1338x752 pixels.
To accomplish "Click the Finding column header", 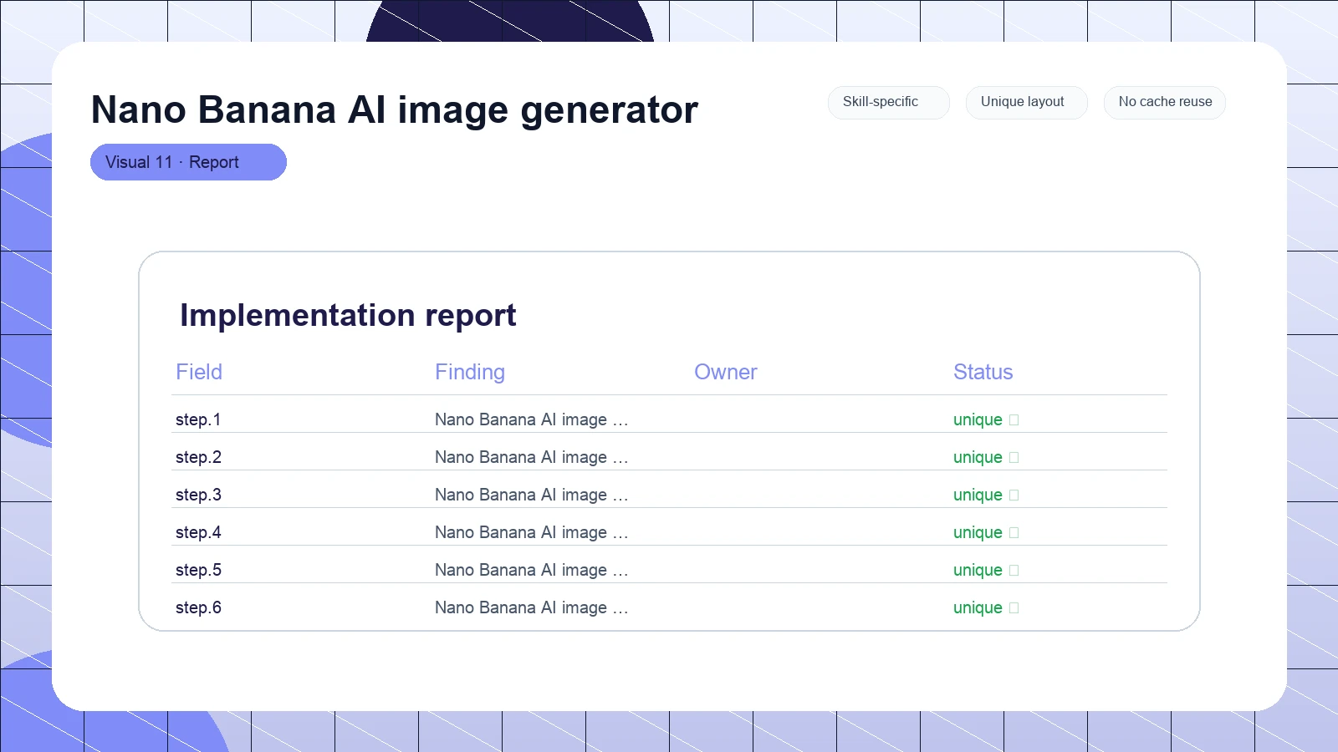I will point(469,372).
